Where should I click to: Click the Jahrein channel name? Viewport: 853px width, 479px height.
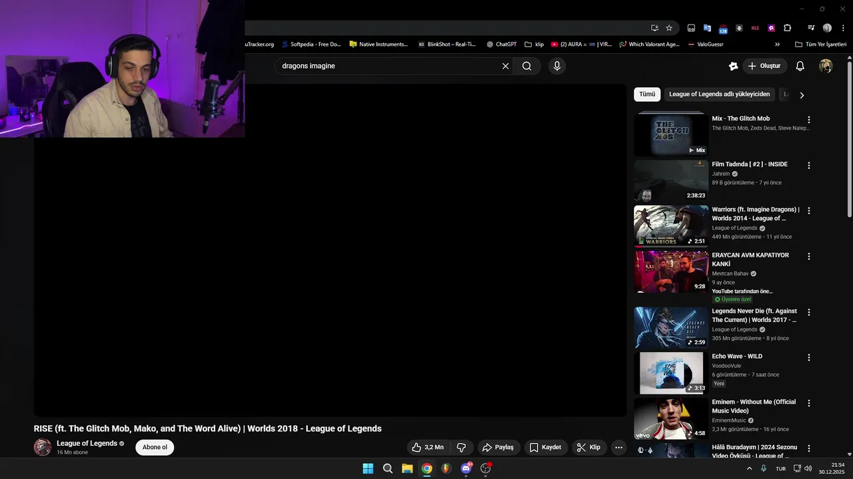[x=720, y=174]
